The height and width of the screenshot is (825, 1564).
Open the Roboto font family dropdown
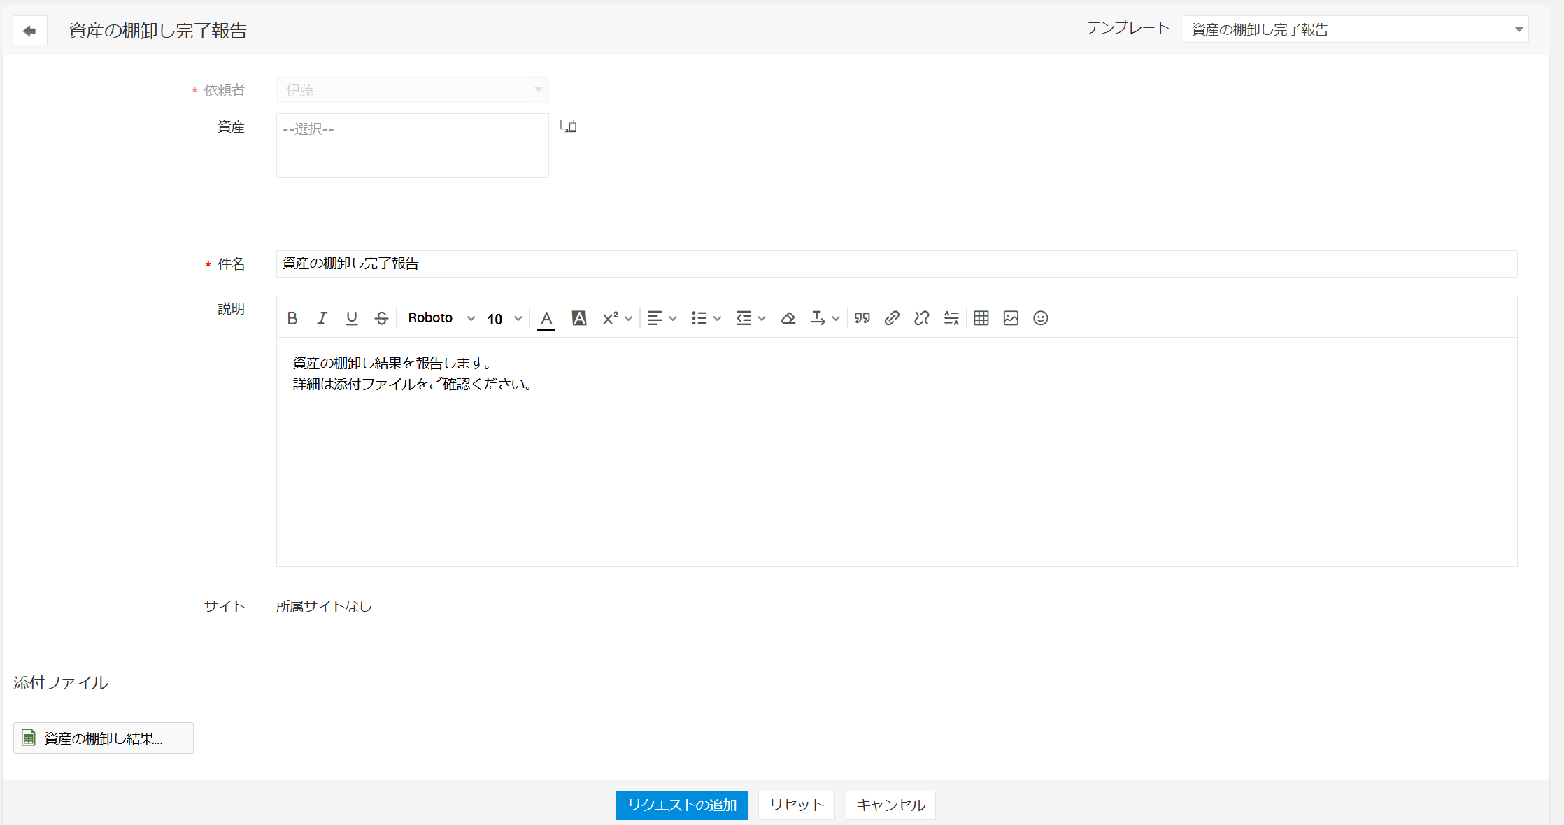click(x=441, y=318)
